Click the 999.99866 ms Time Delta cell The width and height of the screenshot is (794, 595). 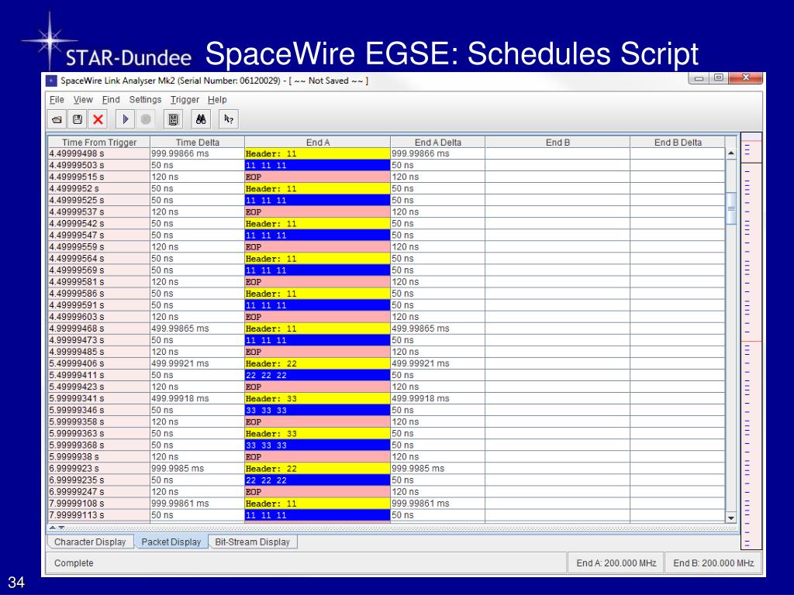tap(198, 153)
